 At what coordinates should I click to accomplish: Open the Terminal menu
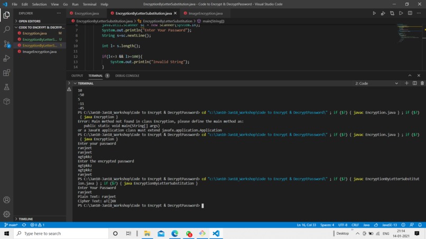pyautogui.click(x=89, y=4)
